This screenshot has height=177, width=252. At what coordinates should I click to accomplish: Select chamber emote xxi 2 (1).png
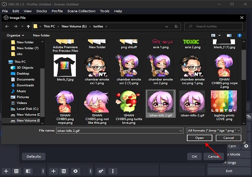coord(129,70)
